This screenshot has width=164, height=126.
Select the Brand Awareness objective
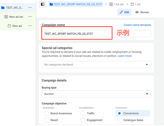pos(46,113)
